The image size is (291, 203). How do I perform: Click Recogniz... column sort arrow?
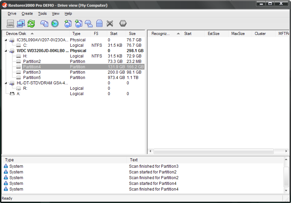click(178, 34)
